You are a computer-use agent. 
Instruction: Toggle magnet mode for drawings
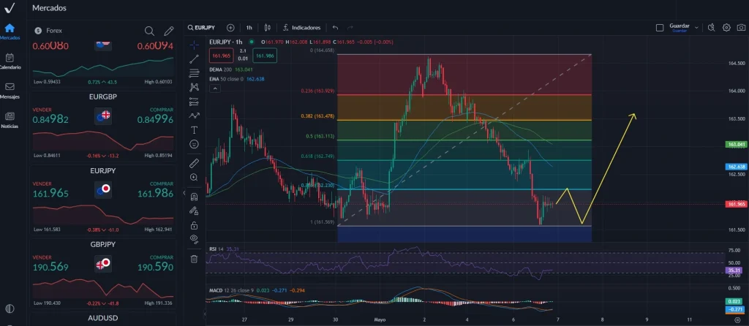click(x=194, y=197)
